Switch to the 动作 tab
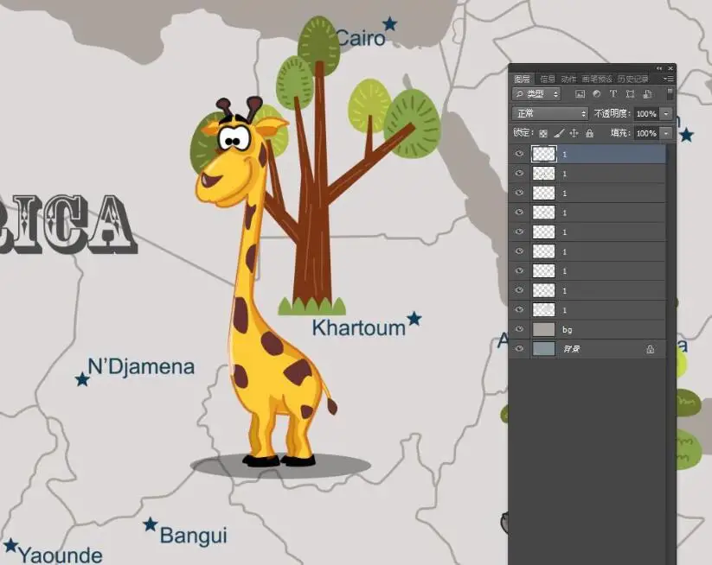The image size is (712, 565). coord(568,79)
